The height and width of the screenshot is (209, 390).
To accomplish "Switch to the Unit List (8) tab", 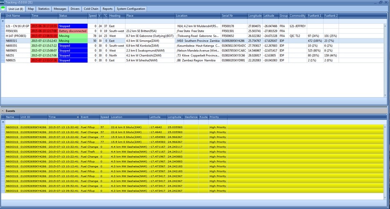I will [x=16, y=9].
